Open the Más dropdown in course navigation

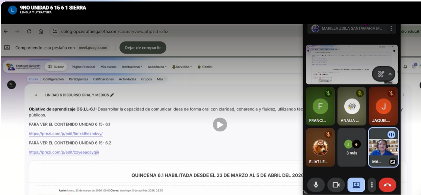click(x=161, y=79)
